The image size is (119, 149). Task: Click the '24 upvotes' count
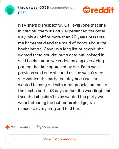pos(21,127)
